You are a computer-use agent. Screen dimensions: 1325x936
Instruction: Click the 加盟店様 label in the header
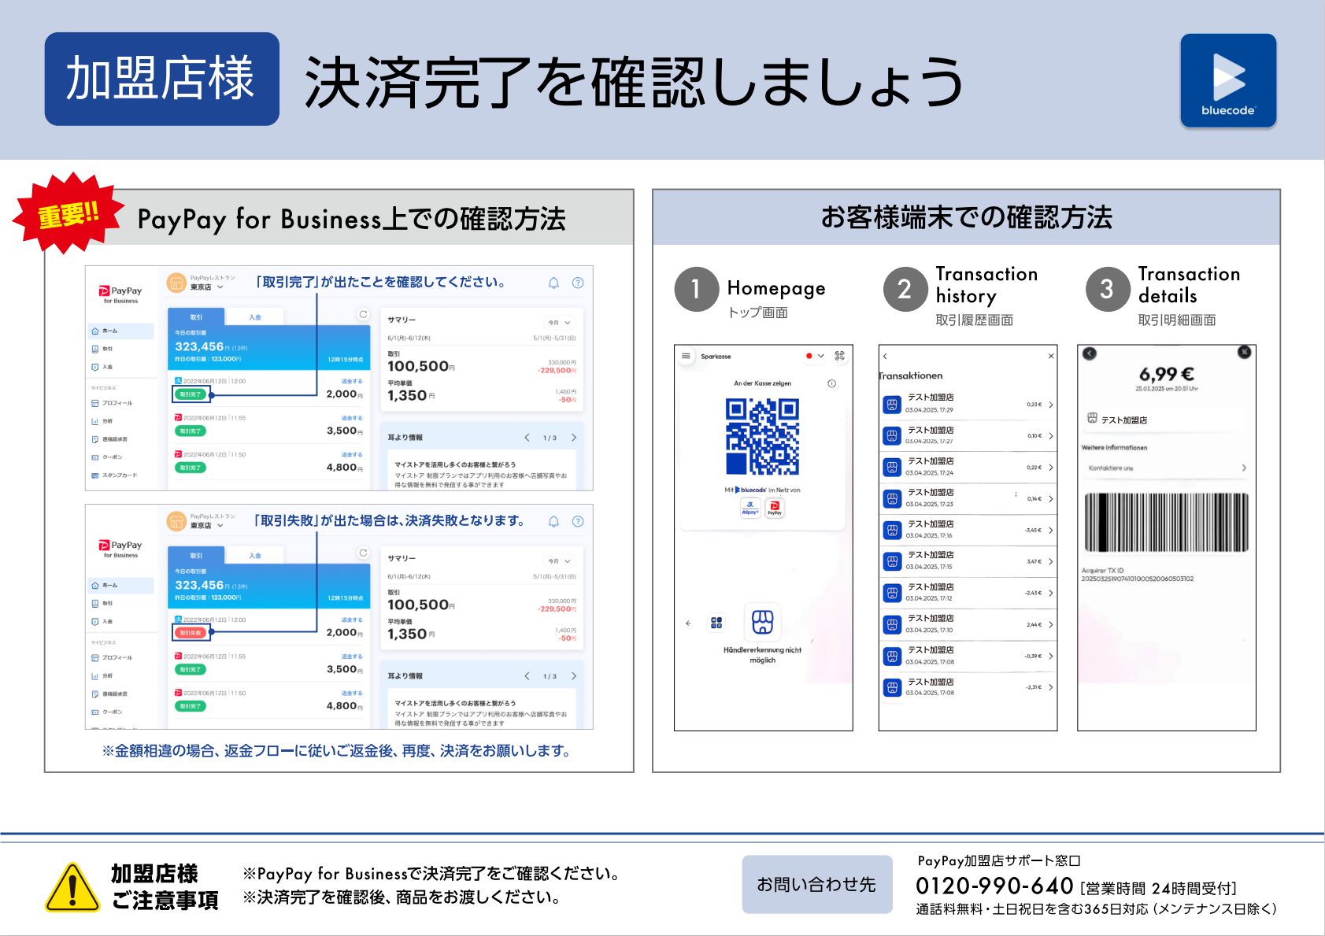pos(161,79)
